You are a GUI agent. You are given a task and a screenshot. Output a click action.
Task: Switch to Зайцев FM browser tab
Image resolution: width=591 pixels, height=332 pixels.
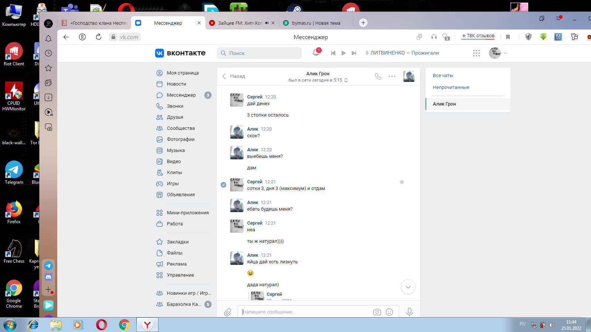[x=240, y=23]
